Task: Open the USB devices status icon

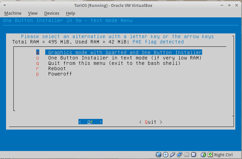Action: pos(173,155)
